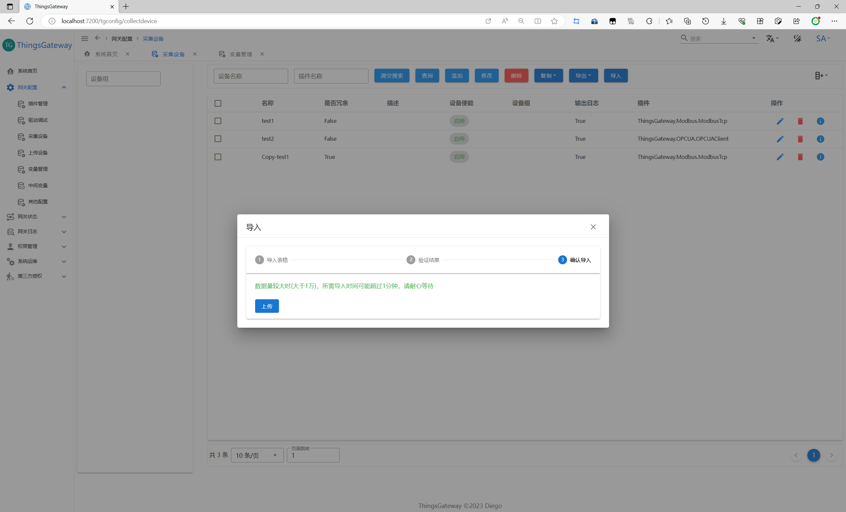
Task: Open 插件管理 in the sidebar menu
Action: click(x=38, y=104)
